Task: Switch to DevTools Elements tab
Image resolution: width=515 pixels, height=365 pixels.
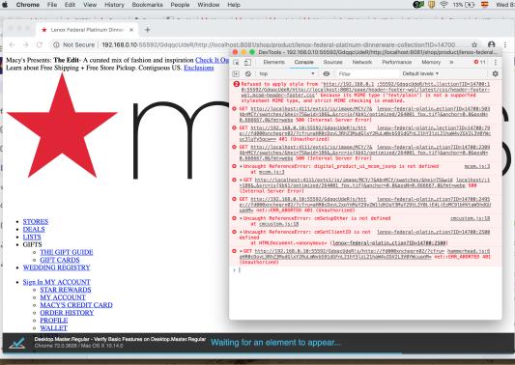Action: point(273,62)
